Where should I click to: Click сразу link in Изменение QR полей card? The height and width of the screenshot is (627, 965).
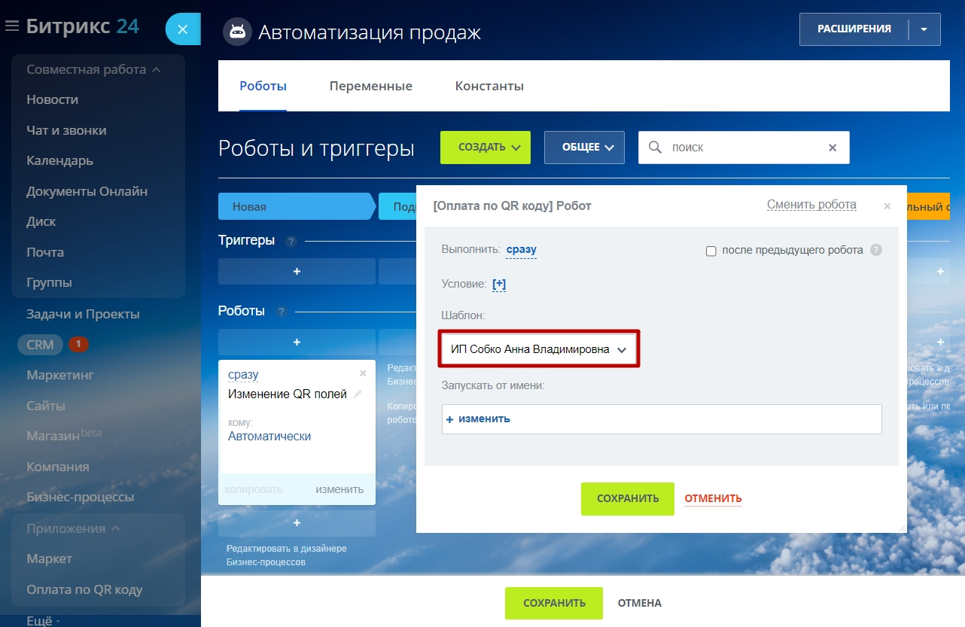[x=243, y=375]
